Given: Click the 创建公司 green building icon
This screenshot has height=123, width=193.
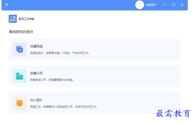Looking at the screenshot, I should point(19,76).
